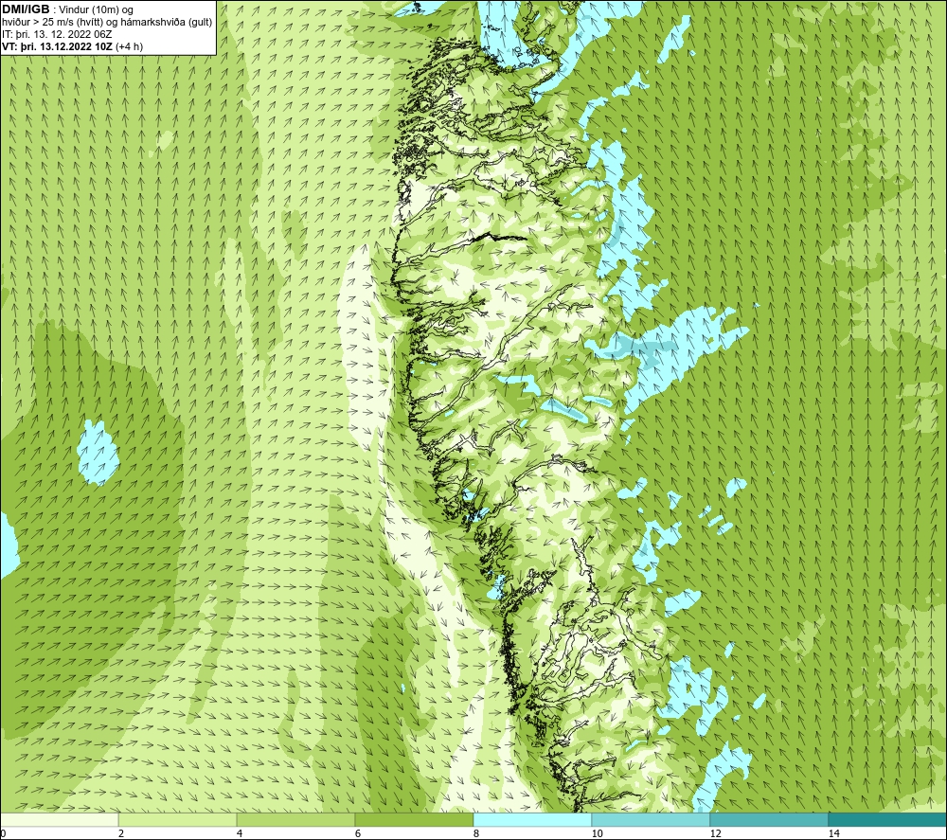Click the darkest teal swatch above 14

coord(887,819)
